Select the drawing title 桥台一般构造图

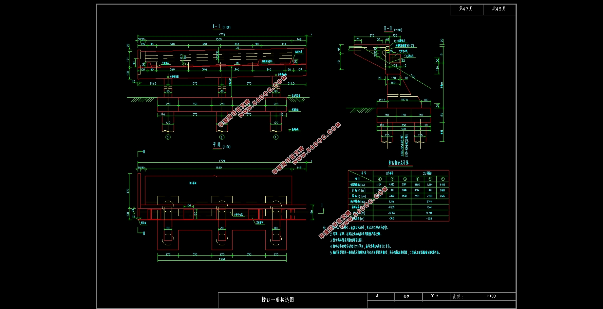(277, 300)
